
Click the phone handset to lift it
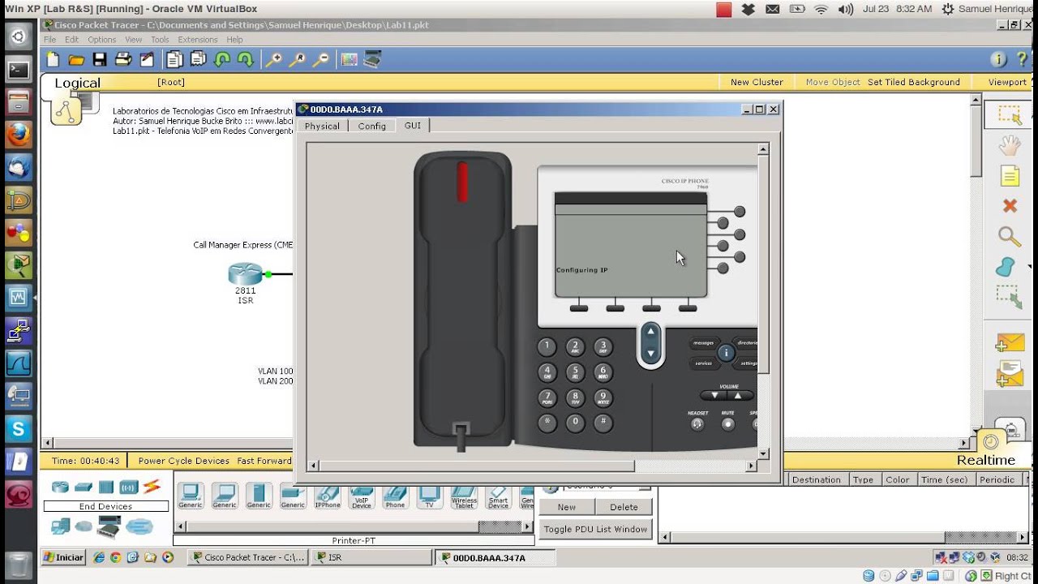[x=462, y=298]
